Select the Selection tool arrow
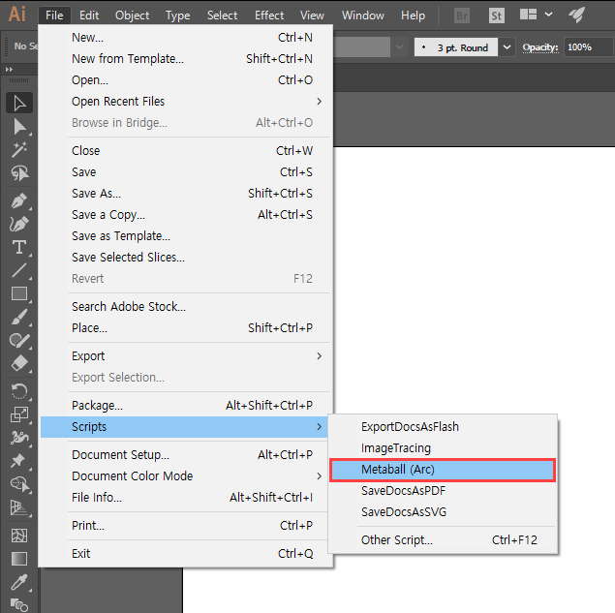The height and width of the screenshot is (613, 615). [x=19, y=104]
